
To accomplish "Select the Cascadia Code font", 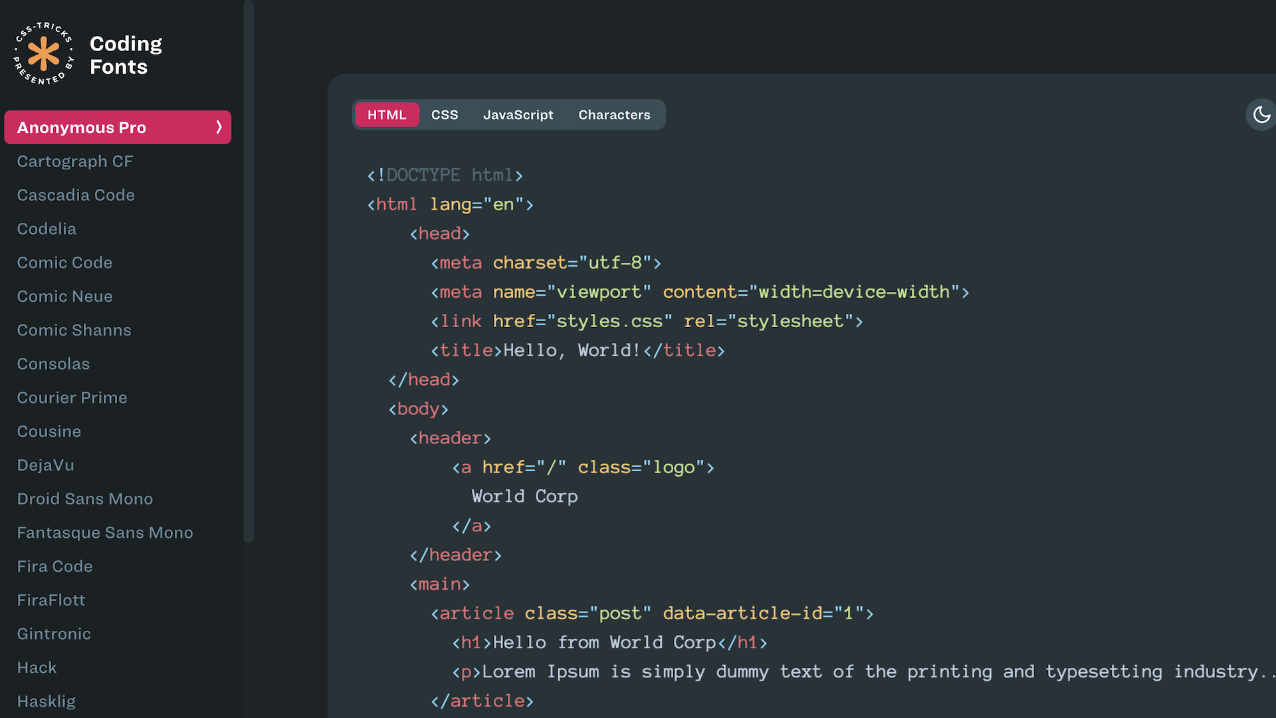I will [x=75, y=195].
